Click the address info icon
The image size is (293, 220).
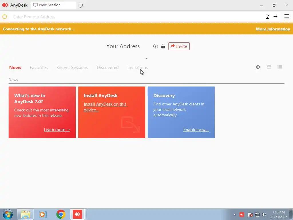(x=156, y=46)
